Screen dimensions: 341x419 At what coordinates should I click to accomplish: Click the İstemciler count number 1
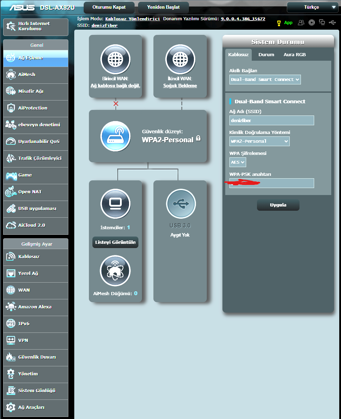point(128,227)
